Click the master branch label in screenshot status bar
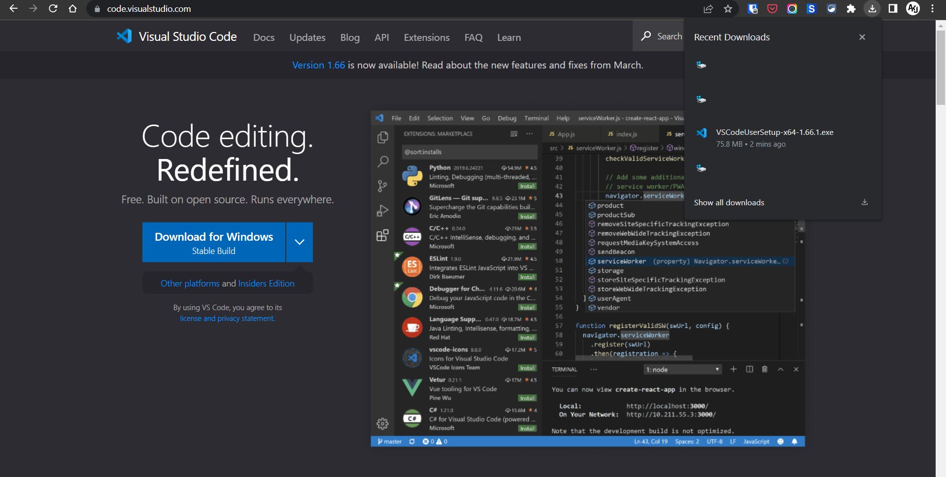The width and height of the screenshot is (946, 477). (390, 442)
